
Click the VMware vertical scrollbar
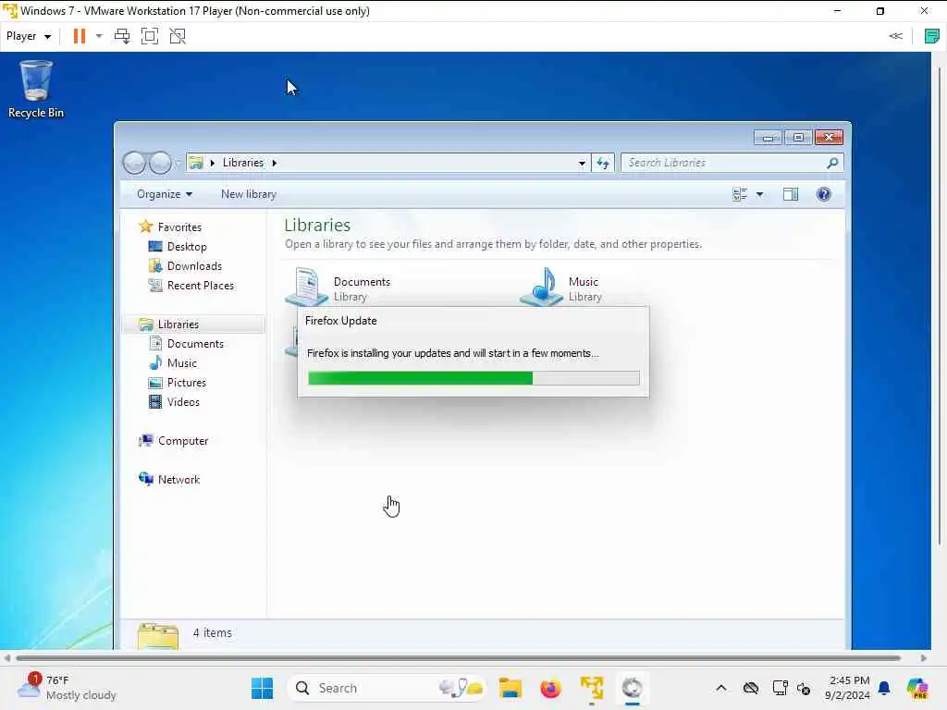pos(940,305)
